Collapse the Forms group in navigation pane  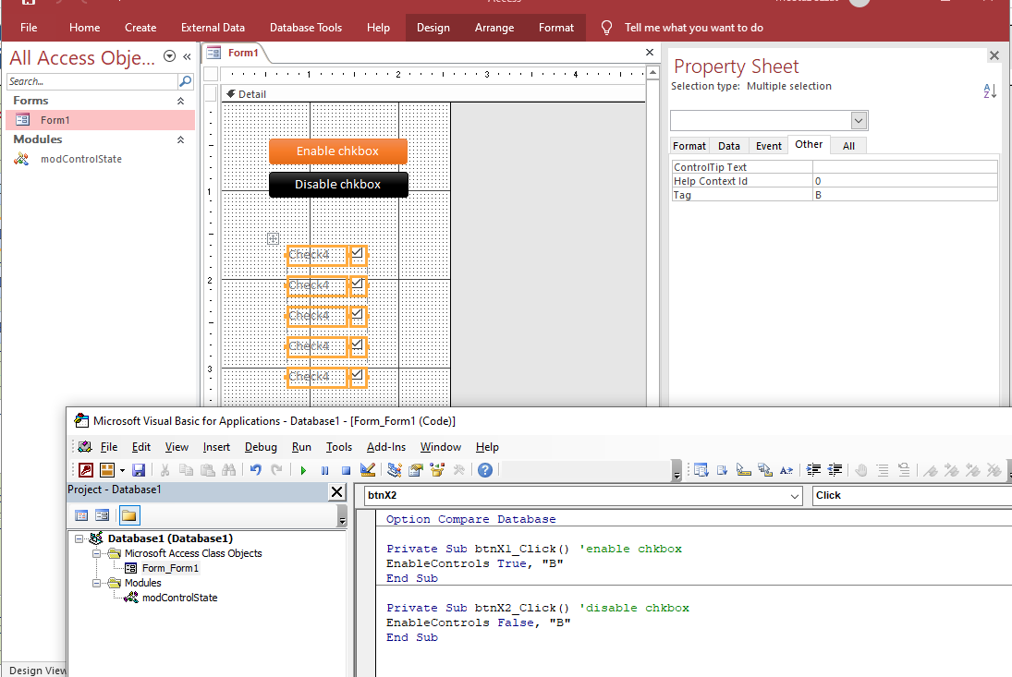180,101
